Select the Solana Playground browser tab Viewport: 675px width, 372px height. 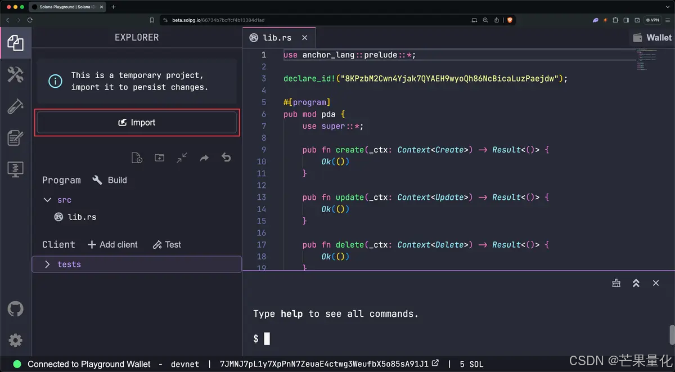click(67, 7)
